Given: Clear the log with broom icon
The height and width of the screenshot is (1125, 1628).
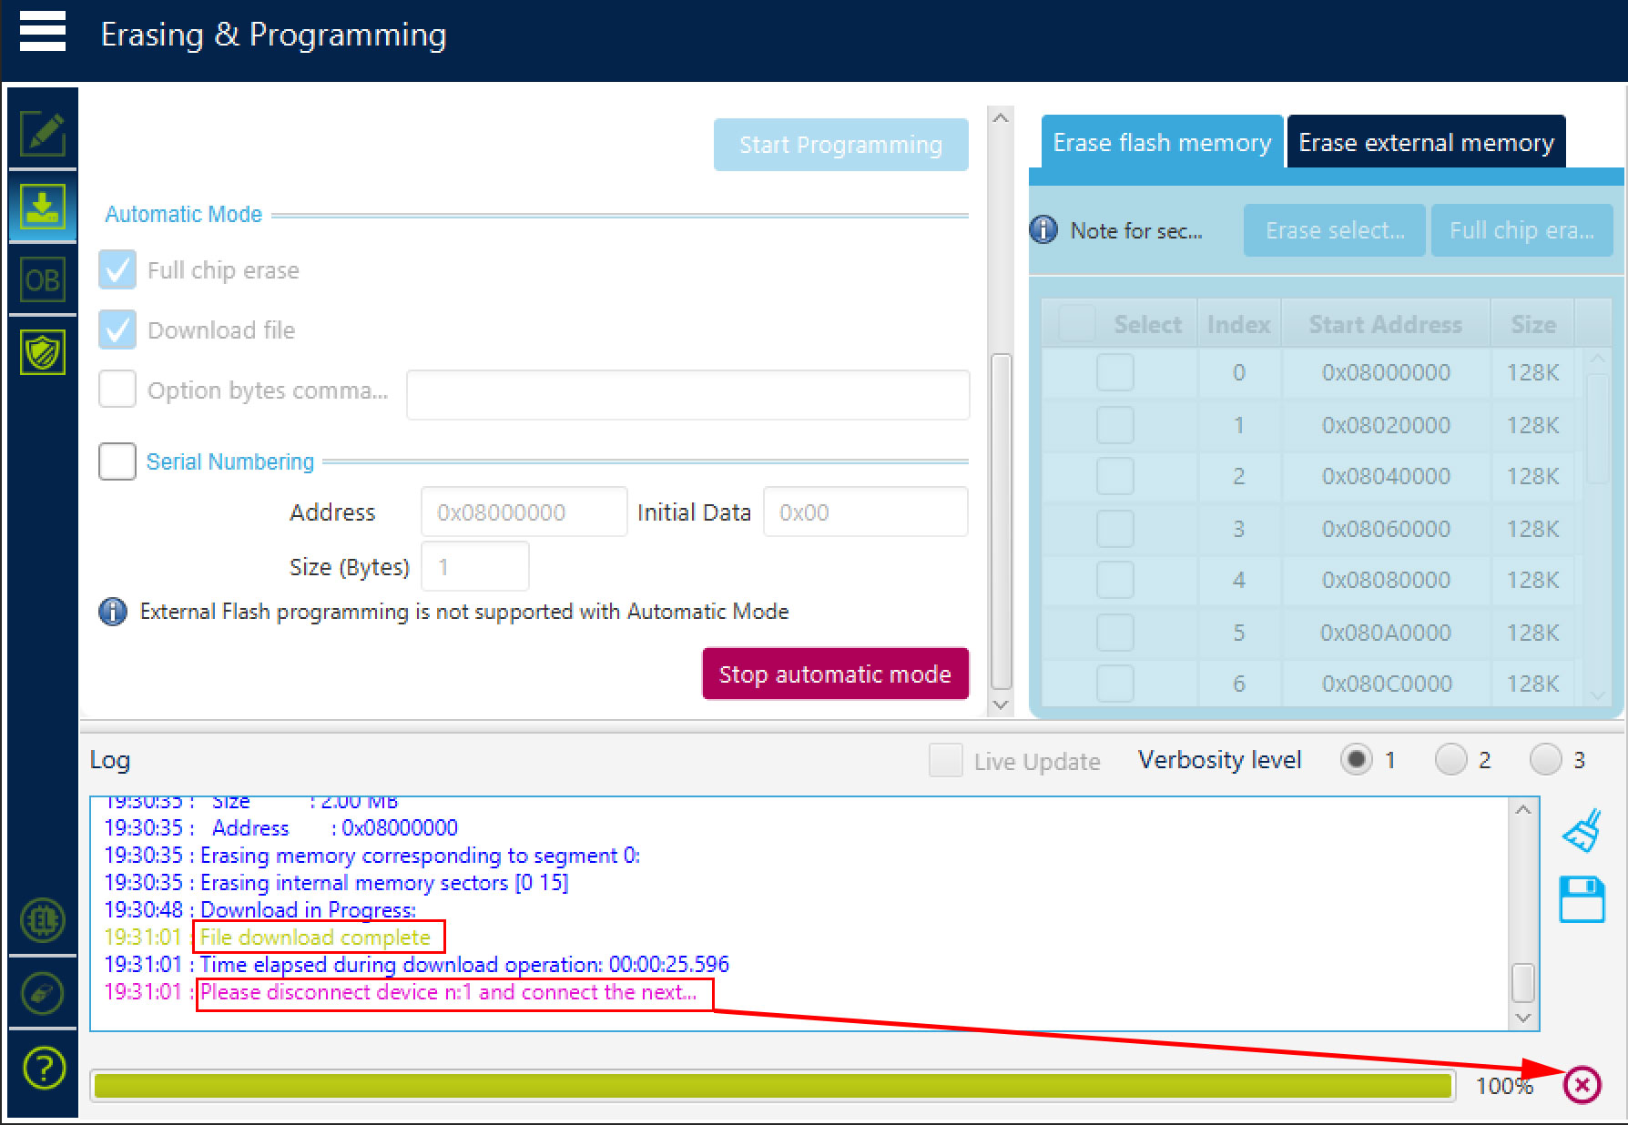Looking at the screenshot, I should point(1582,831).
